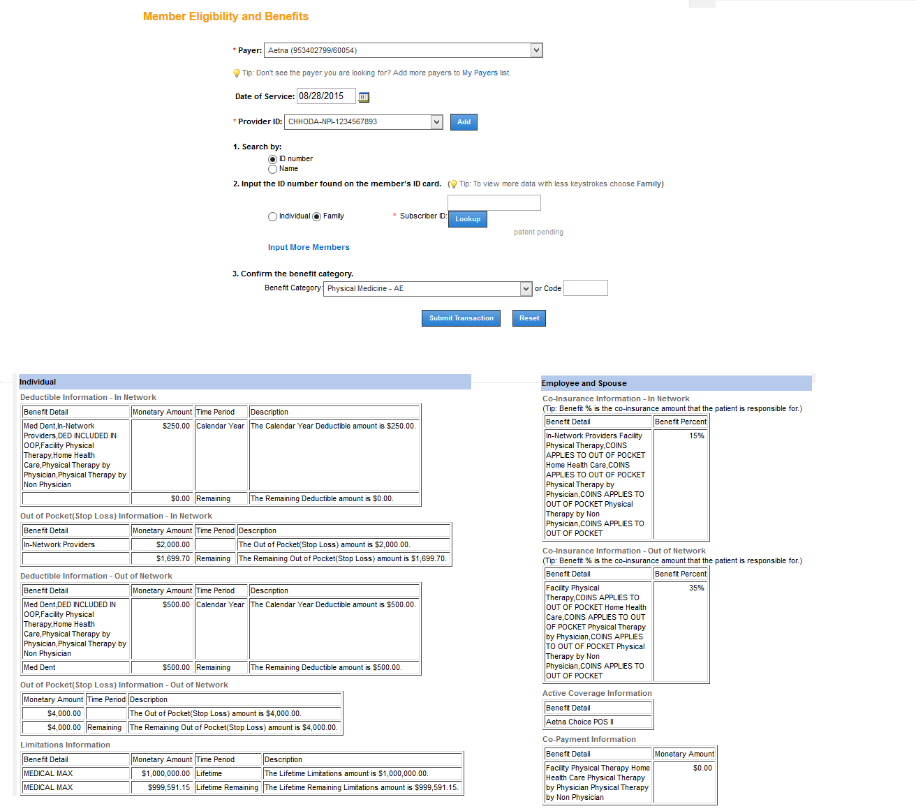Submit the transaction

461,318
